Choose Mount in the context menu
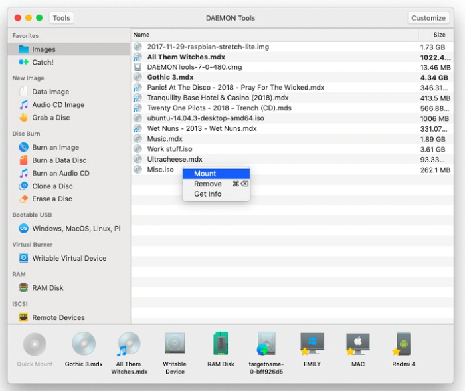This screenshot has width=465, height=391. pos(216,174)
